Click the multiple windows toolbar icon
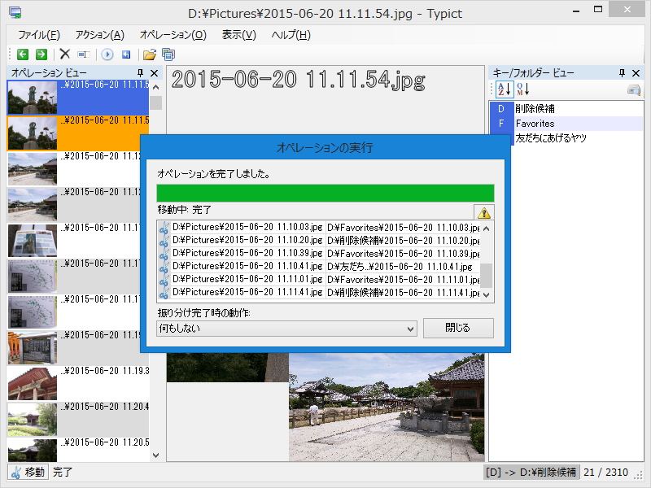The height and width of the screenshot is (488, 651). (168, 54)
